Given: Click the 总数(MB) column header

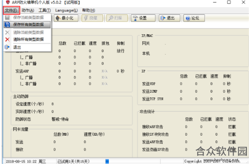Looking at the screenshot, I should 61,134.
